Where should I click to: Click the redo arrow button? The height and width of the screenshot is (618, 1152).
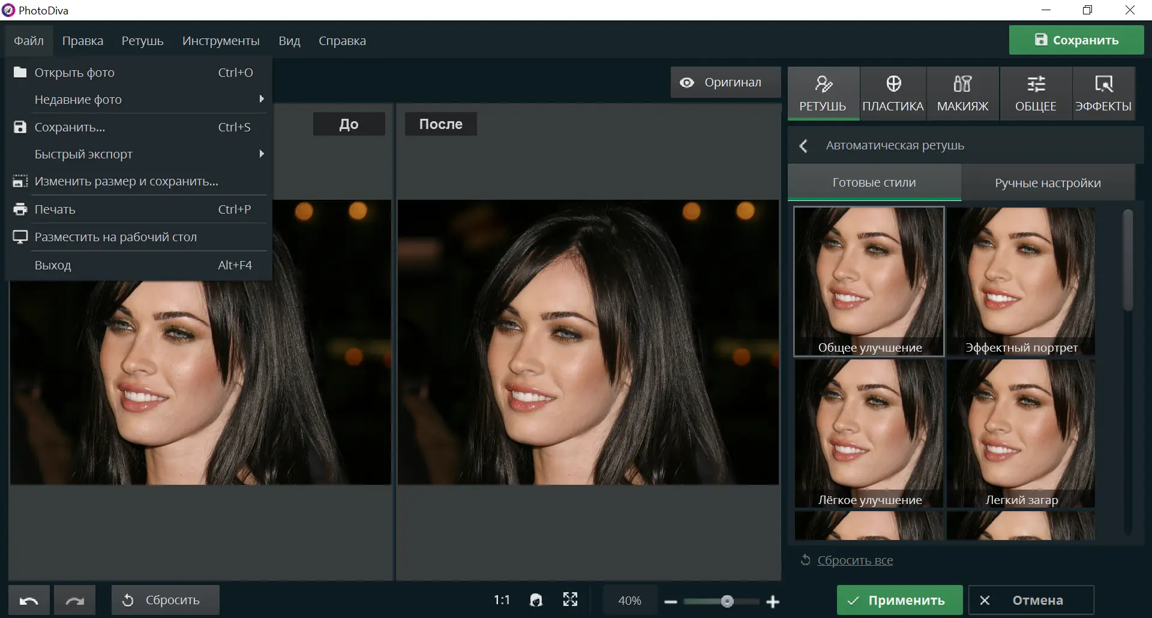click(74, 600)
